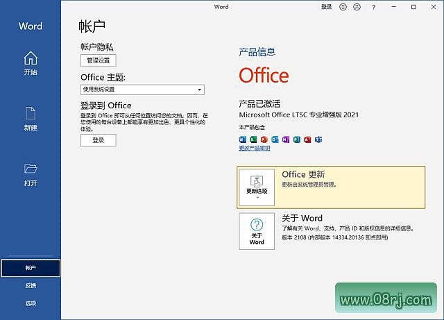Image resolution: width=444 pixels, height=320 pixels.
Task: Open the 关于 Word about button
Action: [257, 231]
